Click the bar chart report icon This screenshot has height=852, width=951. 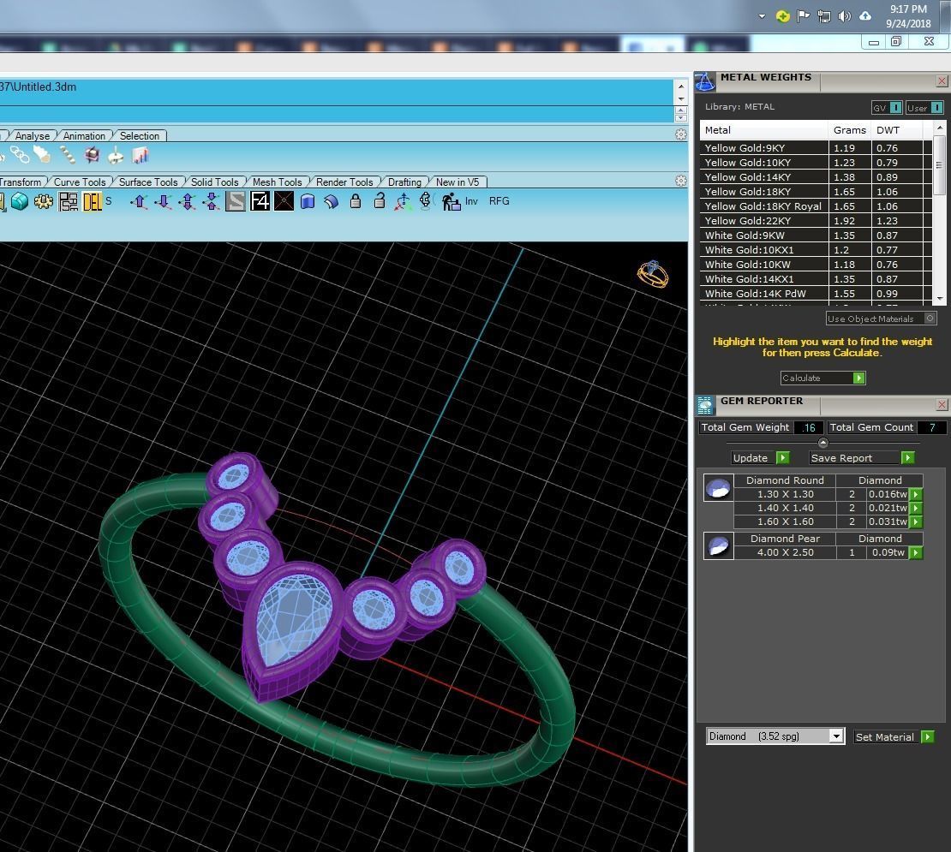(x=141, y=155)
